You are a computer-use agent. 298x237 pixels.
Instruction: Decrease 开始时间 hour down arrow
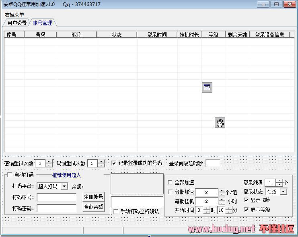[x=206, y=212]
